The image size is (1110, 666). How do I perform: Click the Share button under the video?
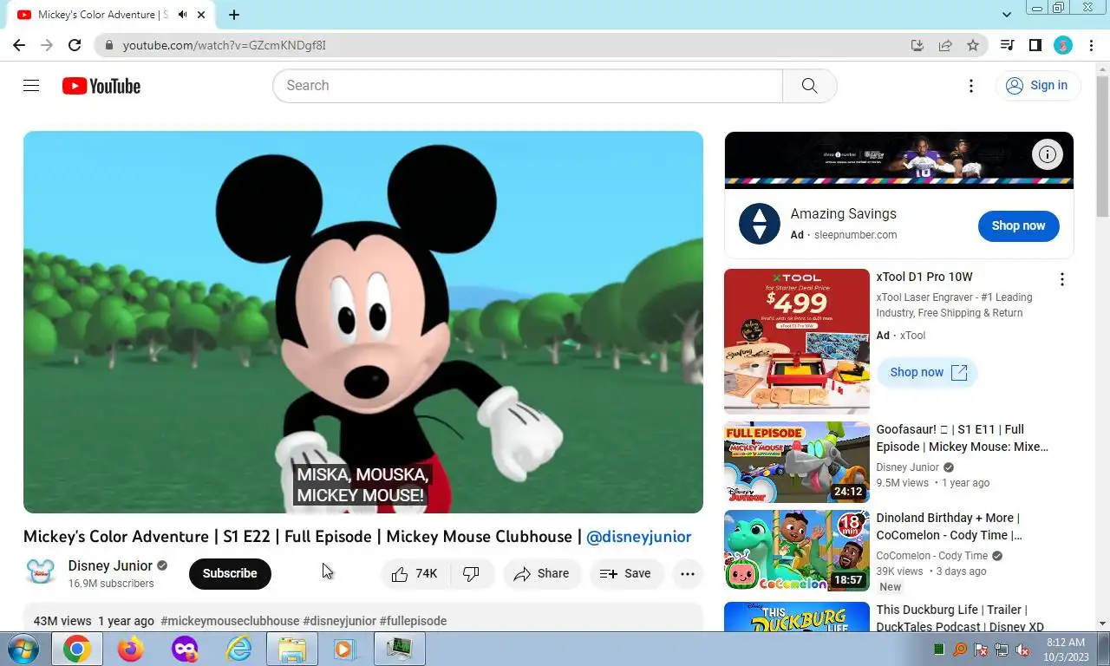point(542,574)
